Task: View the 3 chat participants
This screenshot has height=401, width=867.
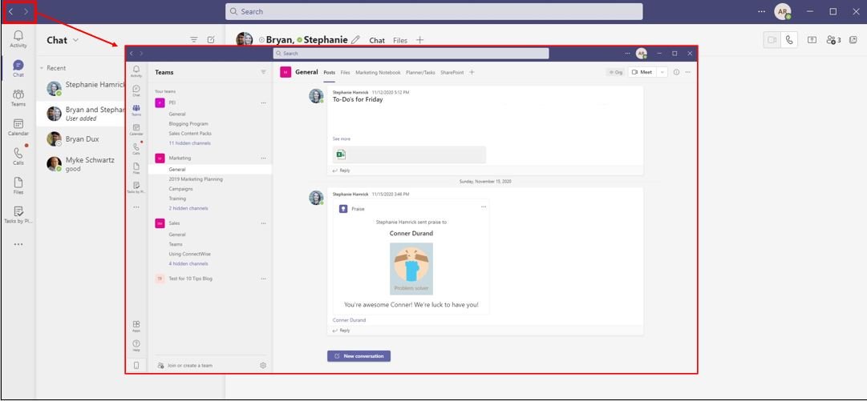Action: tap(833, 40)
